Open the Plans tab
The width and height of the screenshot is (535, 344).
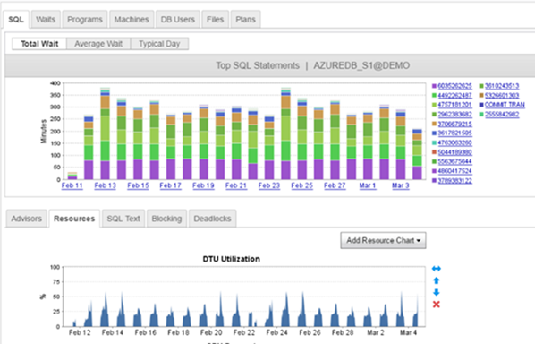coord(245,20)
